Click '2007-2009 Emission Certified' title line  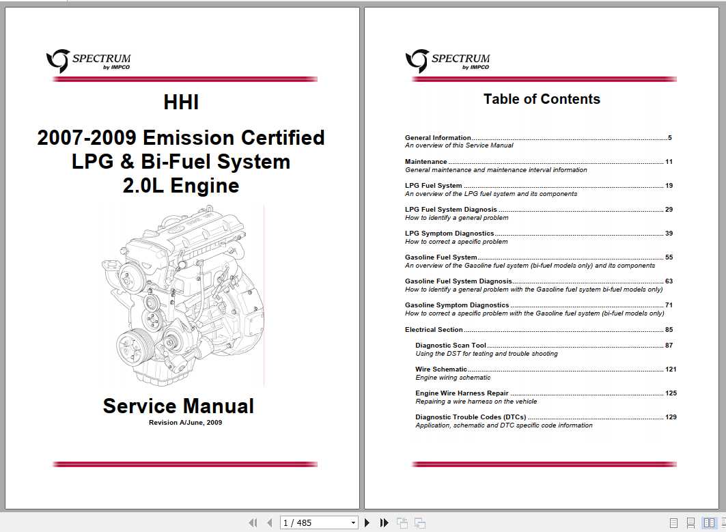click(x=181, y=137)
